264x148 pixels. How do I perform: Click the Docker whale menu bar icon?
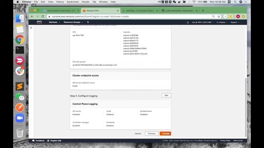179,2
